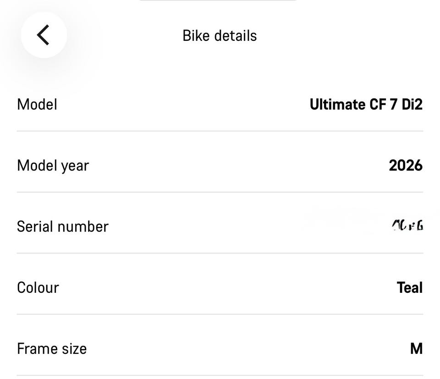Viewport: 440px width, 379px height.
Task: Click the divider below Colour row
Action: click(220, 314)
